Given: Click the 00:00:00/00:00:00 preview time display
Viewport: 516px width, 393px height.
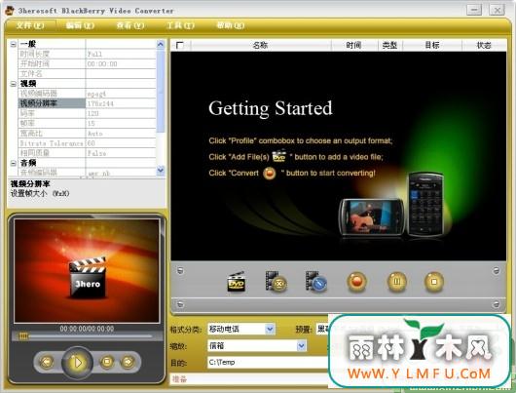Looking at the screenshot, I should tap(87, 329).
